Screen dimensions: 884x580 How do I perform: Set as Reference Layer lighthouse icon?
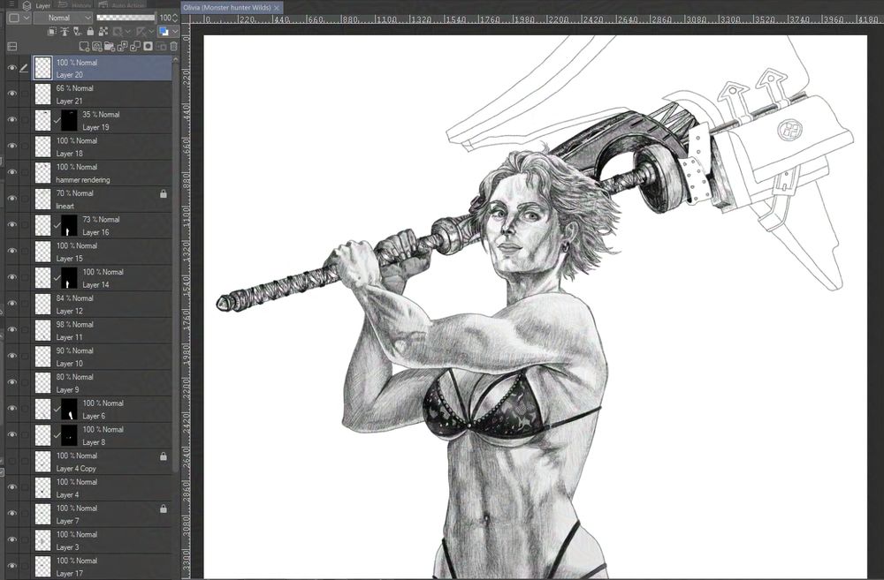click(x=65, y=32)
